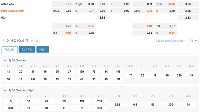Switch to the Hiệp 1 tab
This screenshot has width=200, height=112.
click(x=43, y=50)
